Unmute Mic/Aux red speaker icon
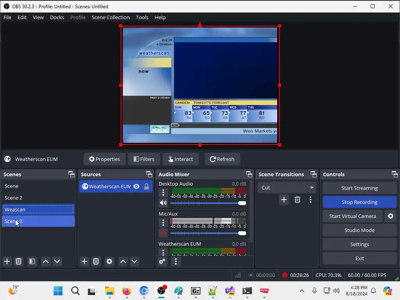The image size is (400, 300). (163, 233)
